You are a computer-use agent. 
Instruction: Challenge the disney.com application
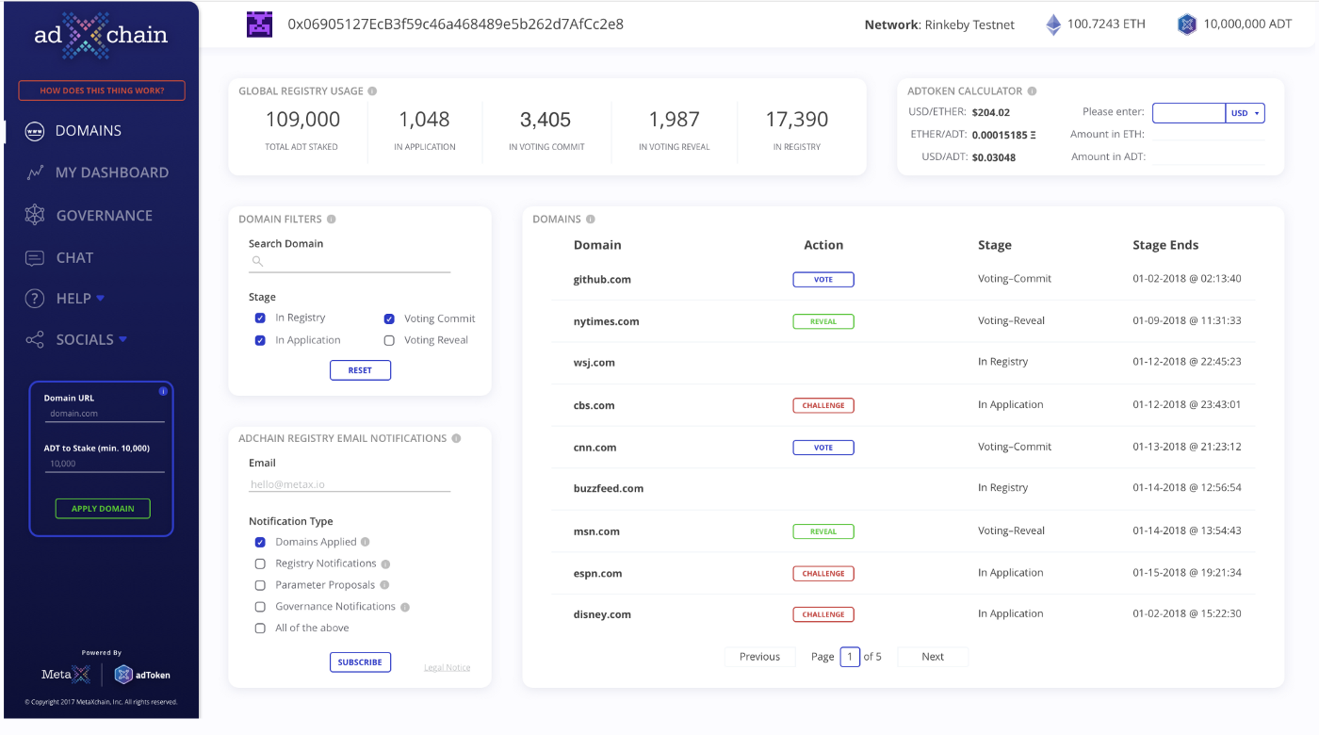(823, 614)
